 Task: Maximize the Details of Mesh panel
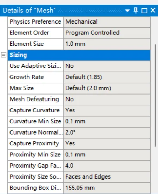point(144,11)
